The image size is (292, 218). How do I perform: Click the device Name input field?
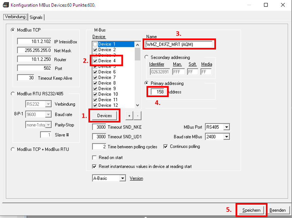click(x=179, y=44)
